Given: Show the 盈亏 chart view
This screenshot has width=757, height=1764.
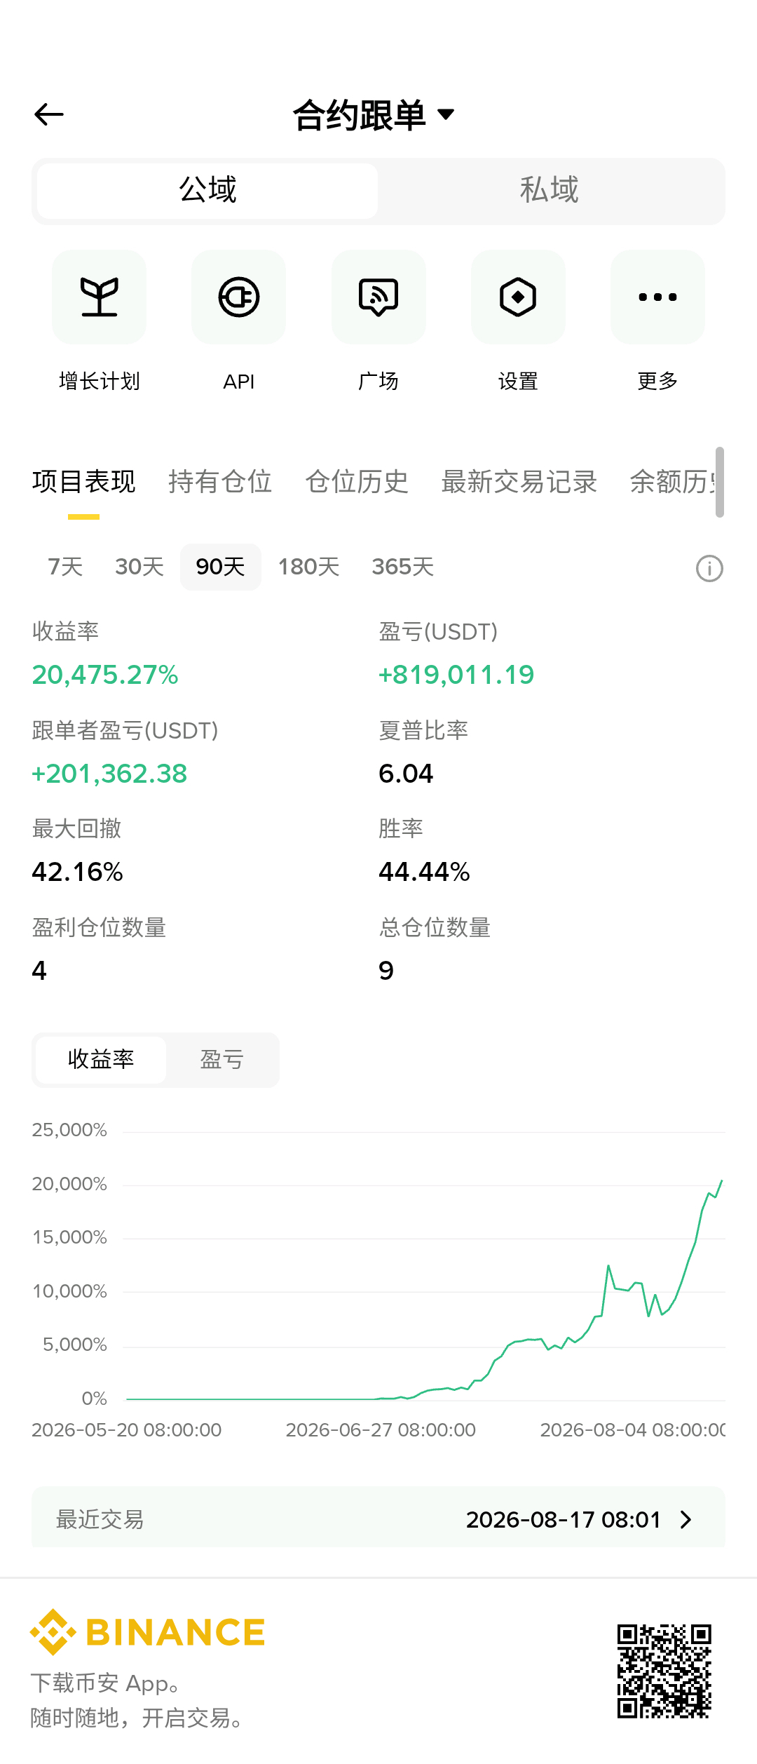Looking at the screenshot, I should [222, 1060].
